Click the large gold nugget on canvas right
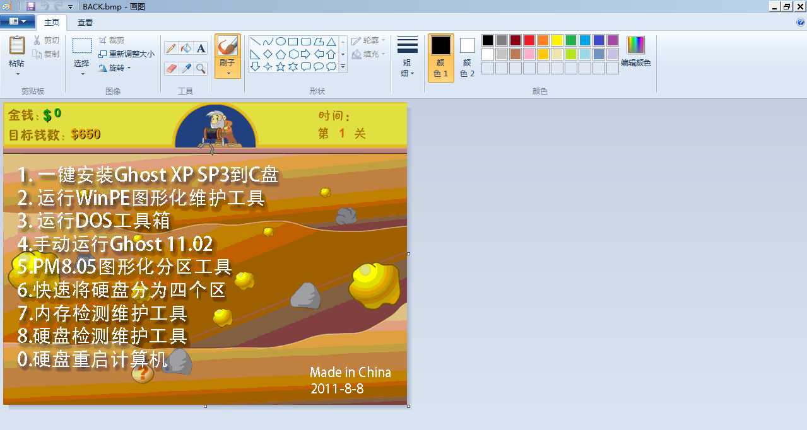Viewport: 807px width, 430px height. point(374,284)
